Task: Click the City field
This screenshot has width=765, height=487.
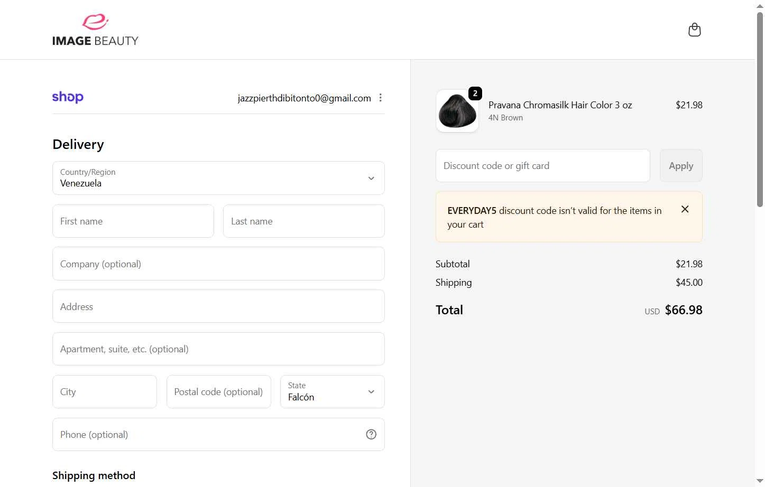Action: click(x=105, y=391)
